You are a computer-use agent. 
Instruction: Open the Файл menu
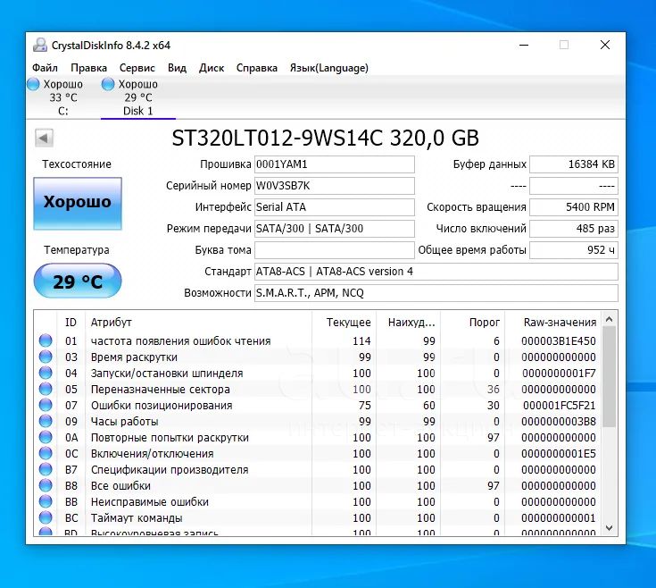45,68
